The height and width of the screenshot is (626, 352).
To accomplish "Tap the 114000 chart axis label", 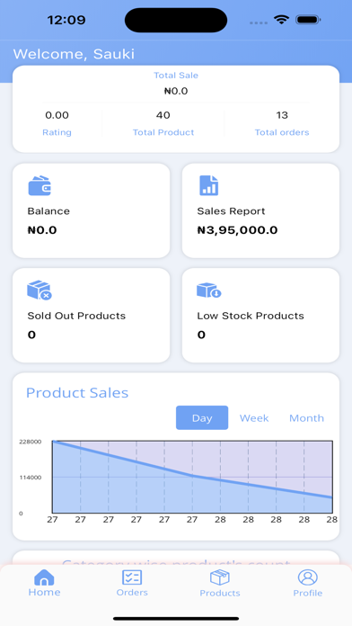I will [30, 478].
